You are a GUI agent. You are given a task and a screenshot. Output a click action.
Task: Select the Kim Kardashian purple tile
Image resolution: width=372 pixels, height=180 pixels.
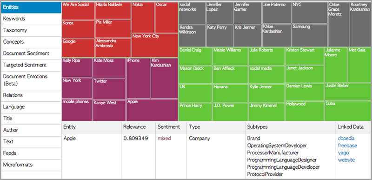click(164, 78)
